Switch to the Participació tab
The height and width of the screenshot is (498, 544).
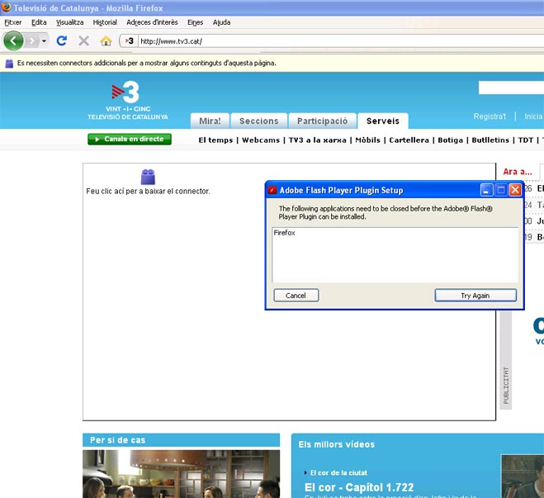322,121
